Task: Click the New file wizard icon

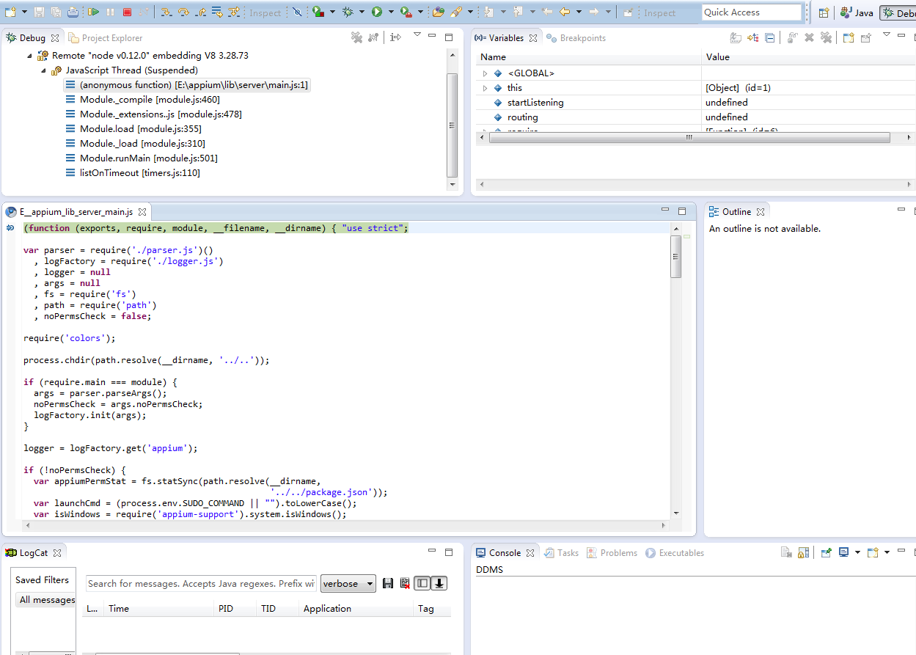Action: pyautogui.click(x=10, y=12)
